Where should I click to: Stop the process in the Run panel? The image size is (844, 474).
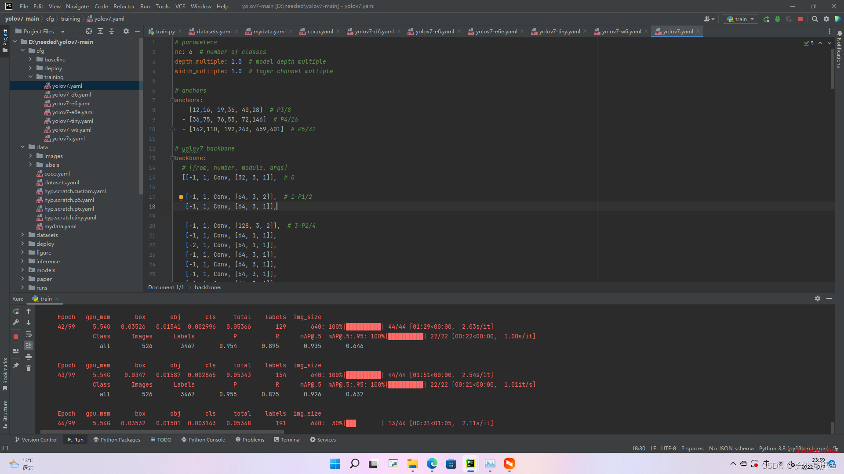(16, 336)
